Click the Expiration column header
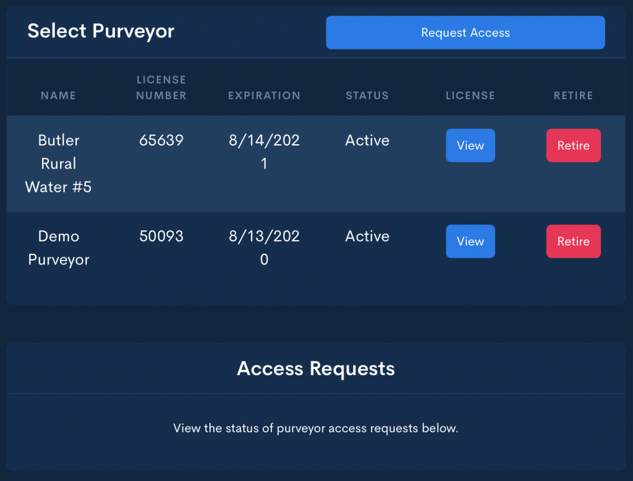This screenshot has height=481, width=633. (x=264, y=95)
